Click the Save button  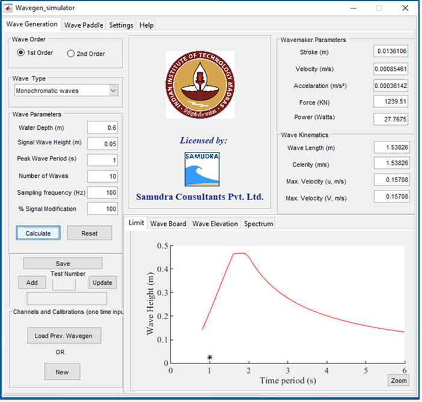pos(63,263)
